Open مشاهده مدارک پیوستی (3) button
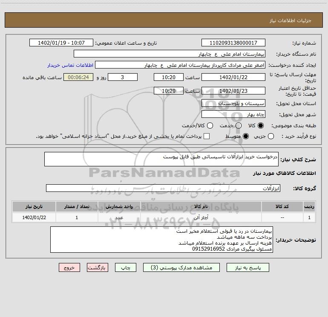This screenshot has width=328, height=317. (181, 268)
